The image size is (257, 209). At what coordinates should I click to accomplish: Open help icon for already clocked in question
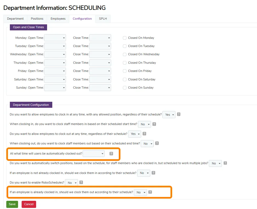[150, 192]
